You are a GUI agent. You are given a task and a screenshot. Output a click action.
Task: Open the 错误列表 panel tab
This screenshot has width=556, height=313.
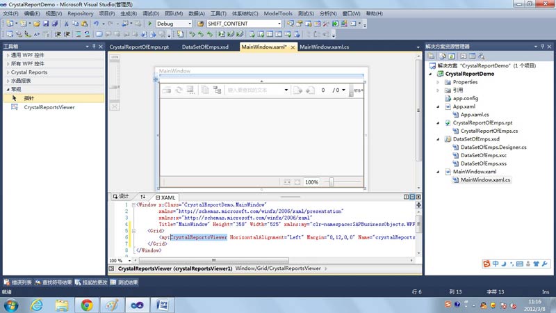18,282
